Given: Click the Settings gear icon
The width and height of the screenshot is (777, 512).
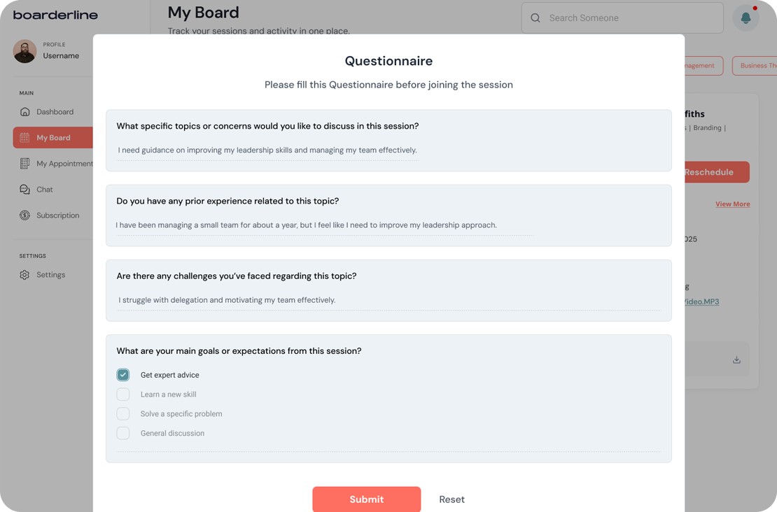Looking at the screenshot, I should [x=25, y=275].
